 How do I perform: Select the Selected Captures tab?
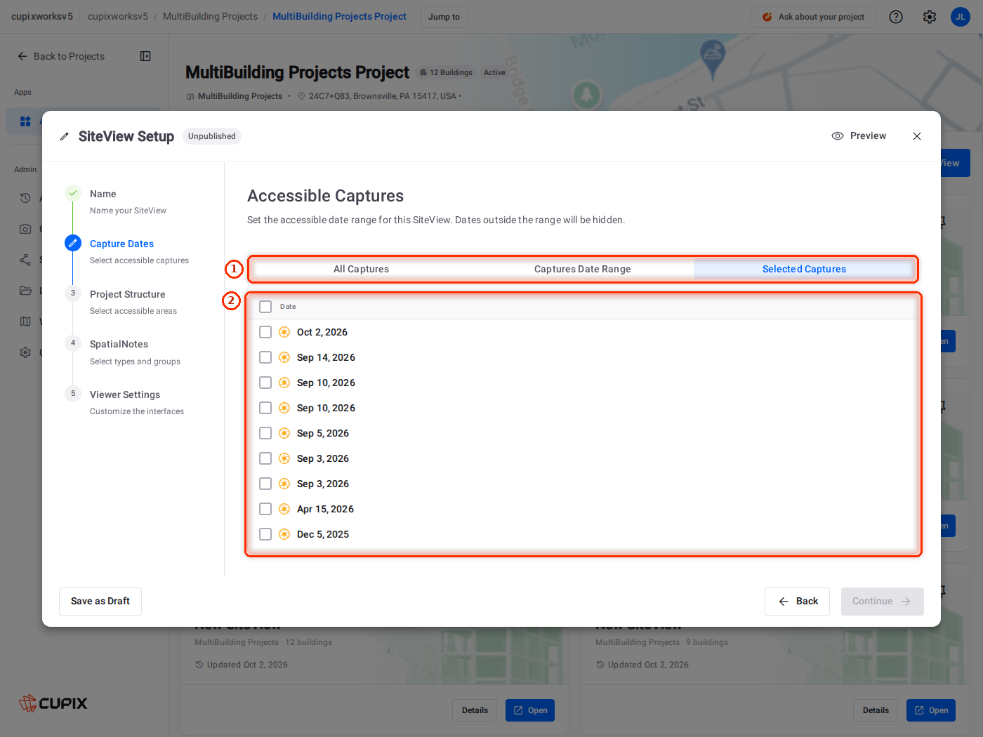point(804,269)
